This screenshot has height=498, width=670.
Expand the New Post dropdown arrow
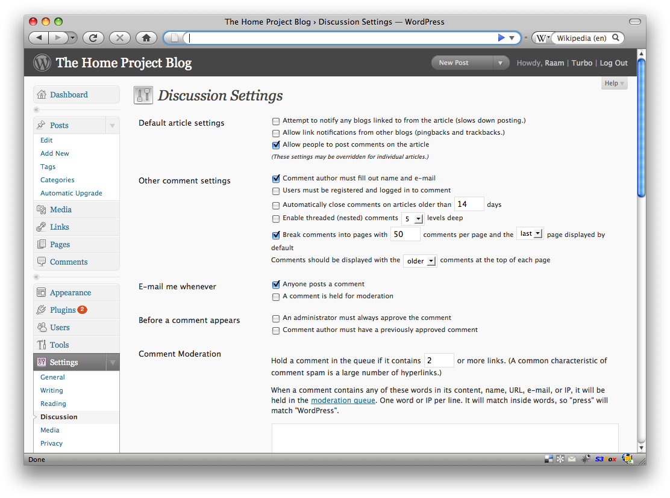(x=500, y=63)
